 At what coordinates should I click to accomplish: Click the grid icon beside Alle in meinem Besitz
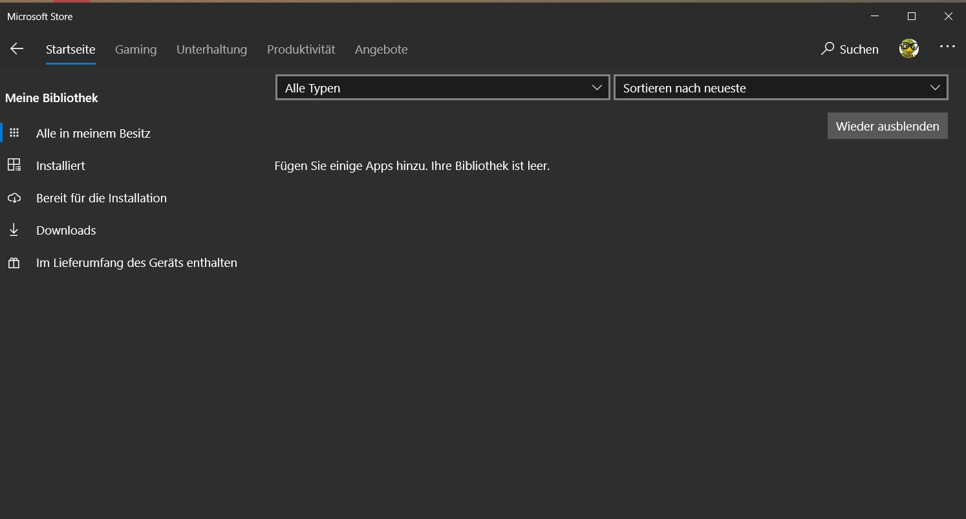click(14, 132)
